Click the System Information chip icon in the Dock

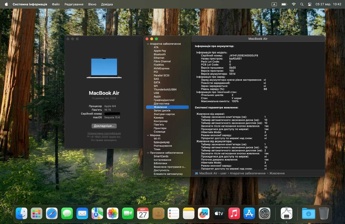click(x=286, y=213)
